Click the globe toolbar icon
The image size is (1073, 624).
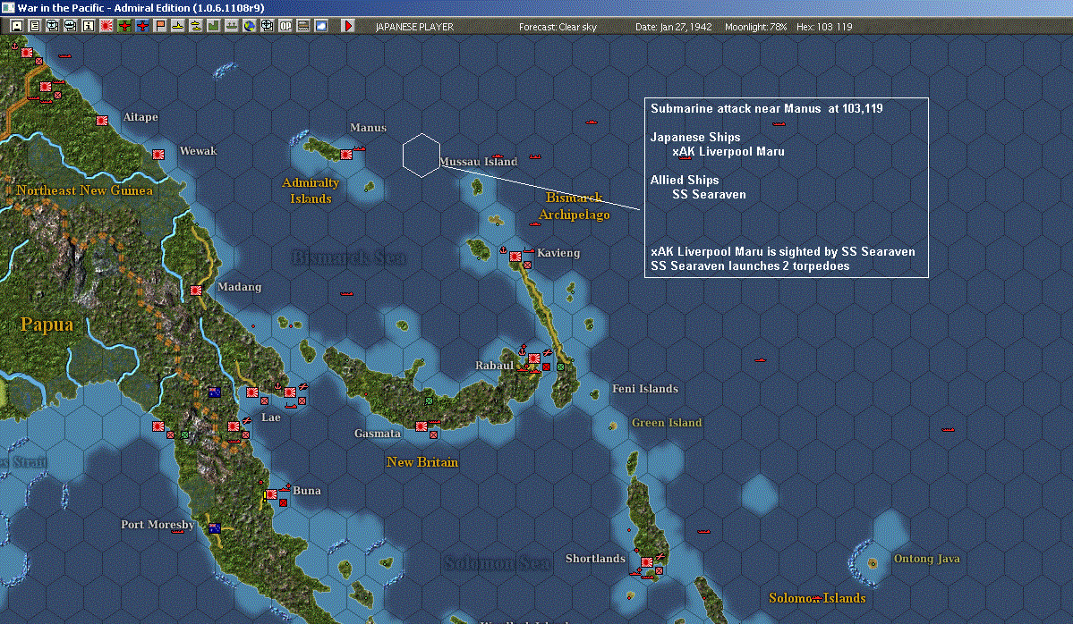click(x=249, y=26)
